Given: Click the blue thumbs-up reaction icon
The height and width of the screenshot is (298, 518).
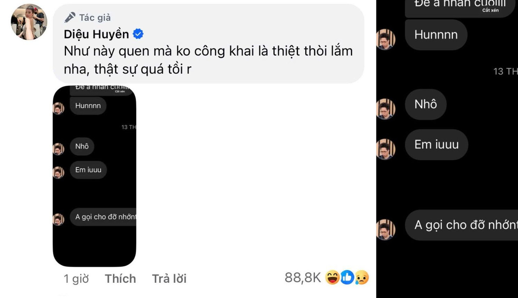Looking at the screenshot, I should point(347,277).
